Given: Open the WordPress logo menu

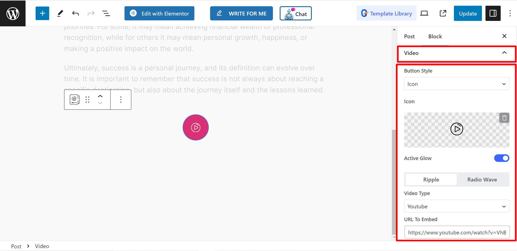Looking at the screenshot, I should pos(13,13).
